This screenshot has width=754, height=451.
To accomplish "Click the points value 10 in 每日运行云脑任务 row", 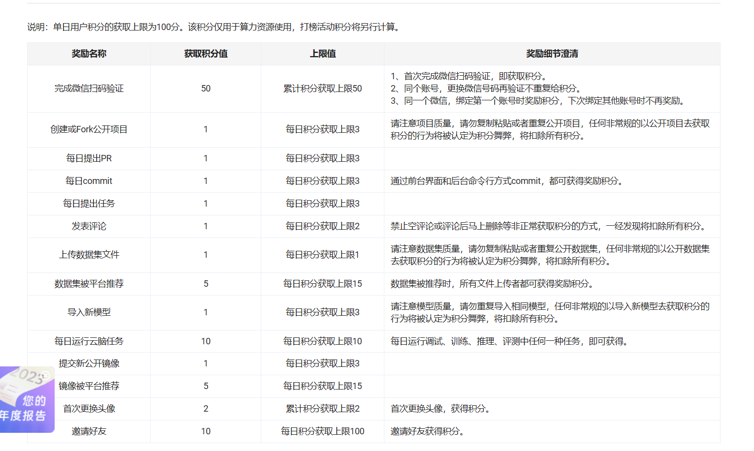I will tap(206, 341).
